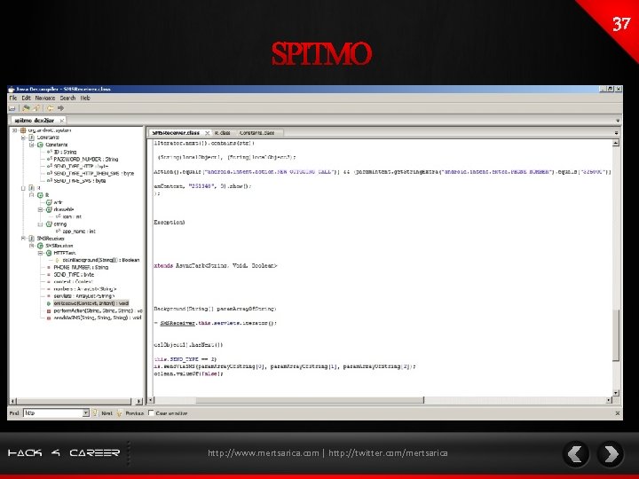The width and height of the screenshot is (639, 479).
Task: Collapse the HTTPTask node
Action: coord(40,253)
